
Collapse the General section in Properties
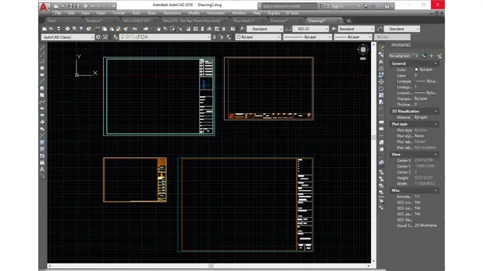click(435, 64)
